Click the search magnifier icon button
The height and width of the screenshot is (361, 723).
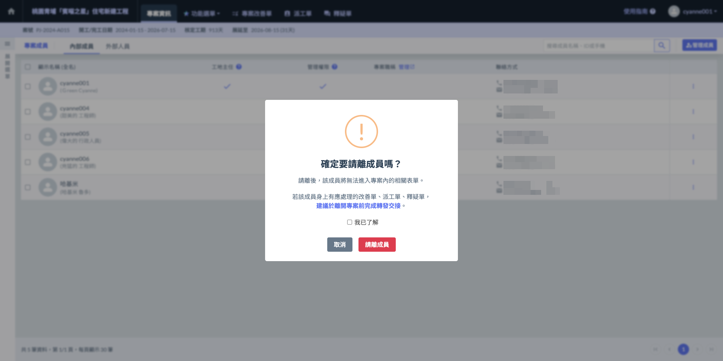[662, 46]
